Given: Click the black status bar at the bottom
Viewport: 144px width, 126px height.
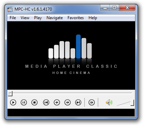Looking at the screenshot, I should pos(71,113).
